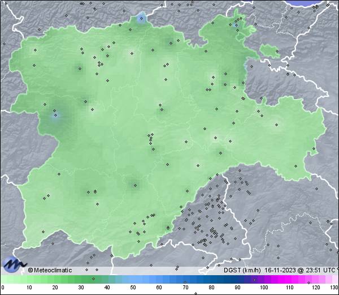Click the scale label 20

pyautogui.click(x=55, y=288)
